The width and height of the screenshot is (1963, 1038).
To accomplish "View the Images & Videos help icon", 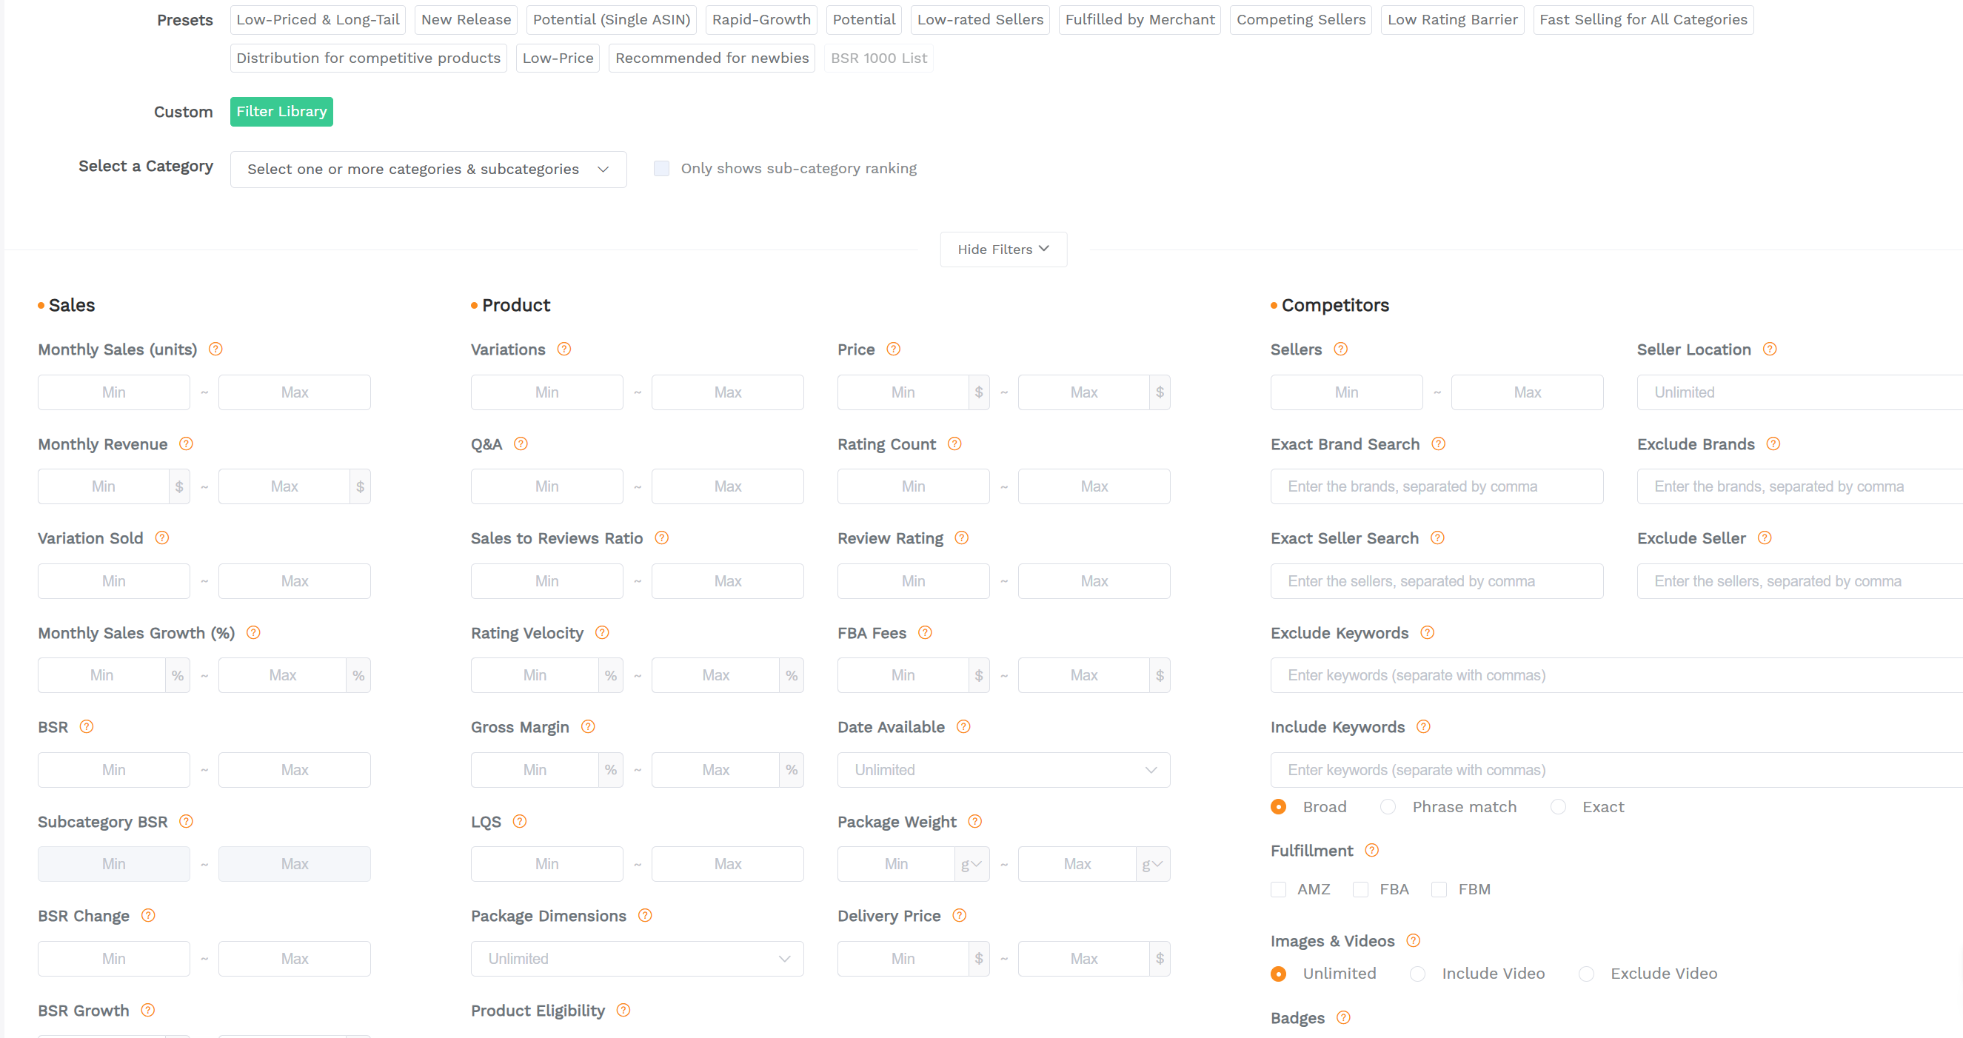I will tap(1414, 940).
